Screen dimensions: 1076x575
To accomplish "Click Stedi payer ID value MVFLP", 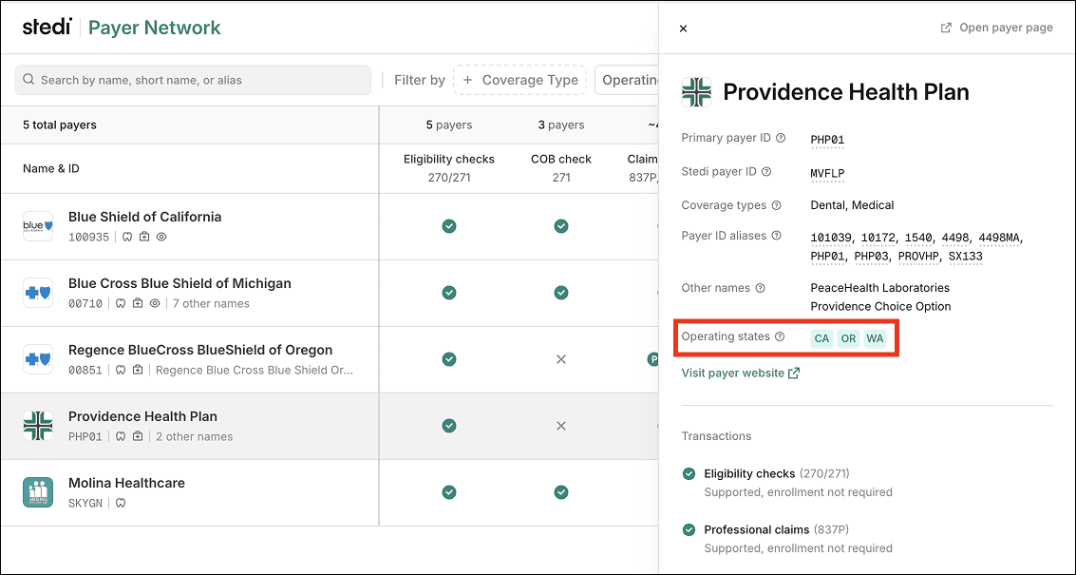I will [827, 173].
